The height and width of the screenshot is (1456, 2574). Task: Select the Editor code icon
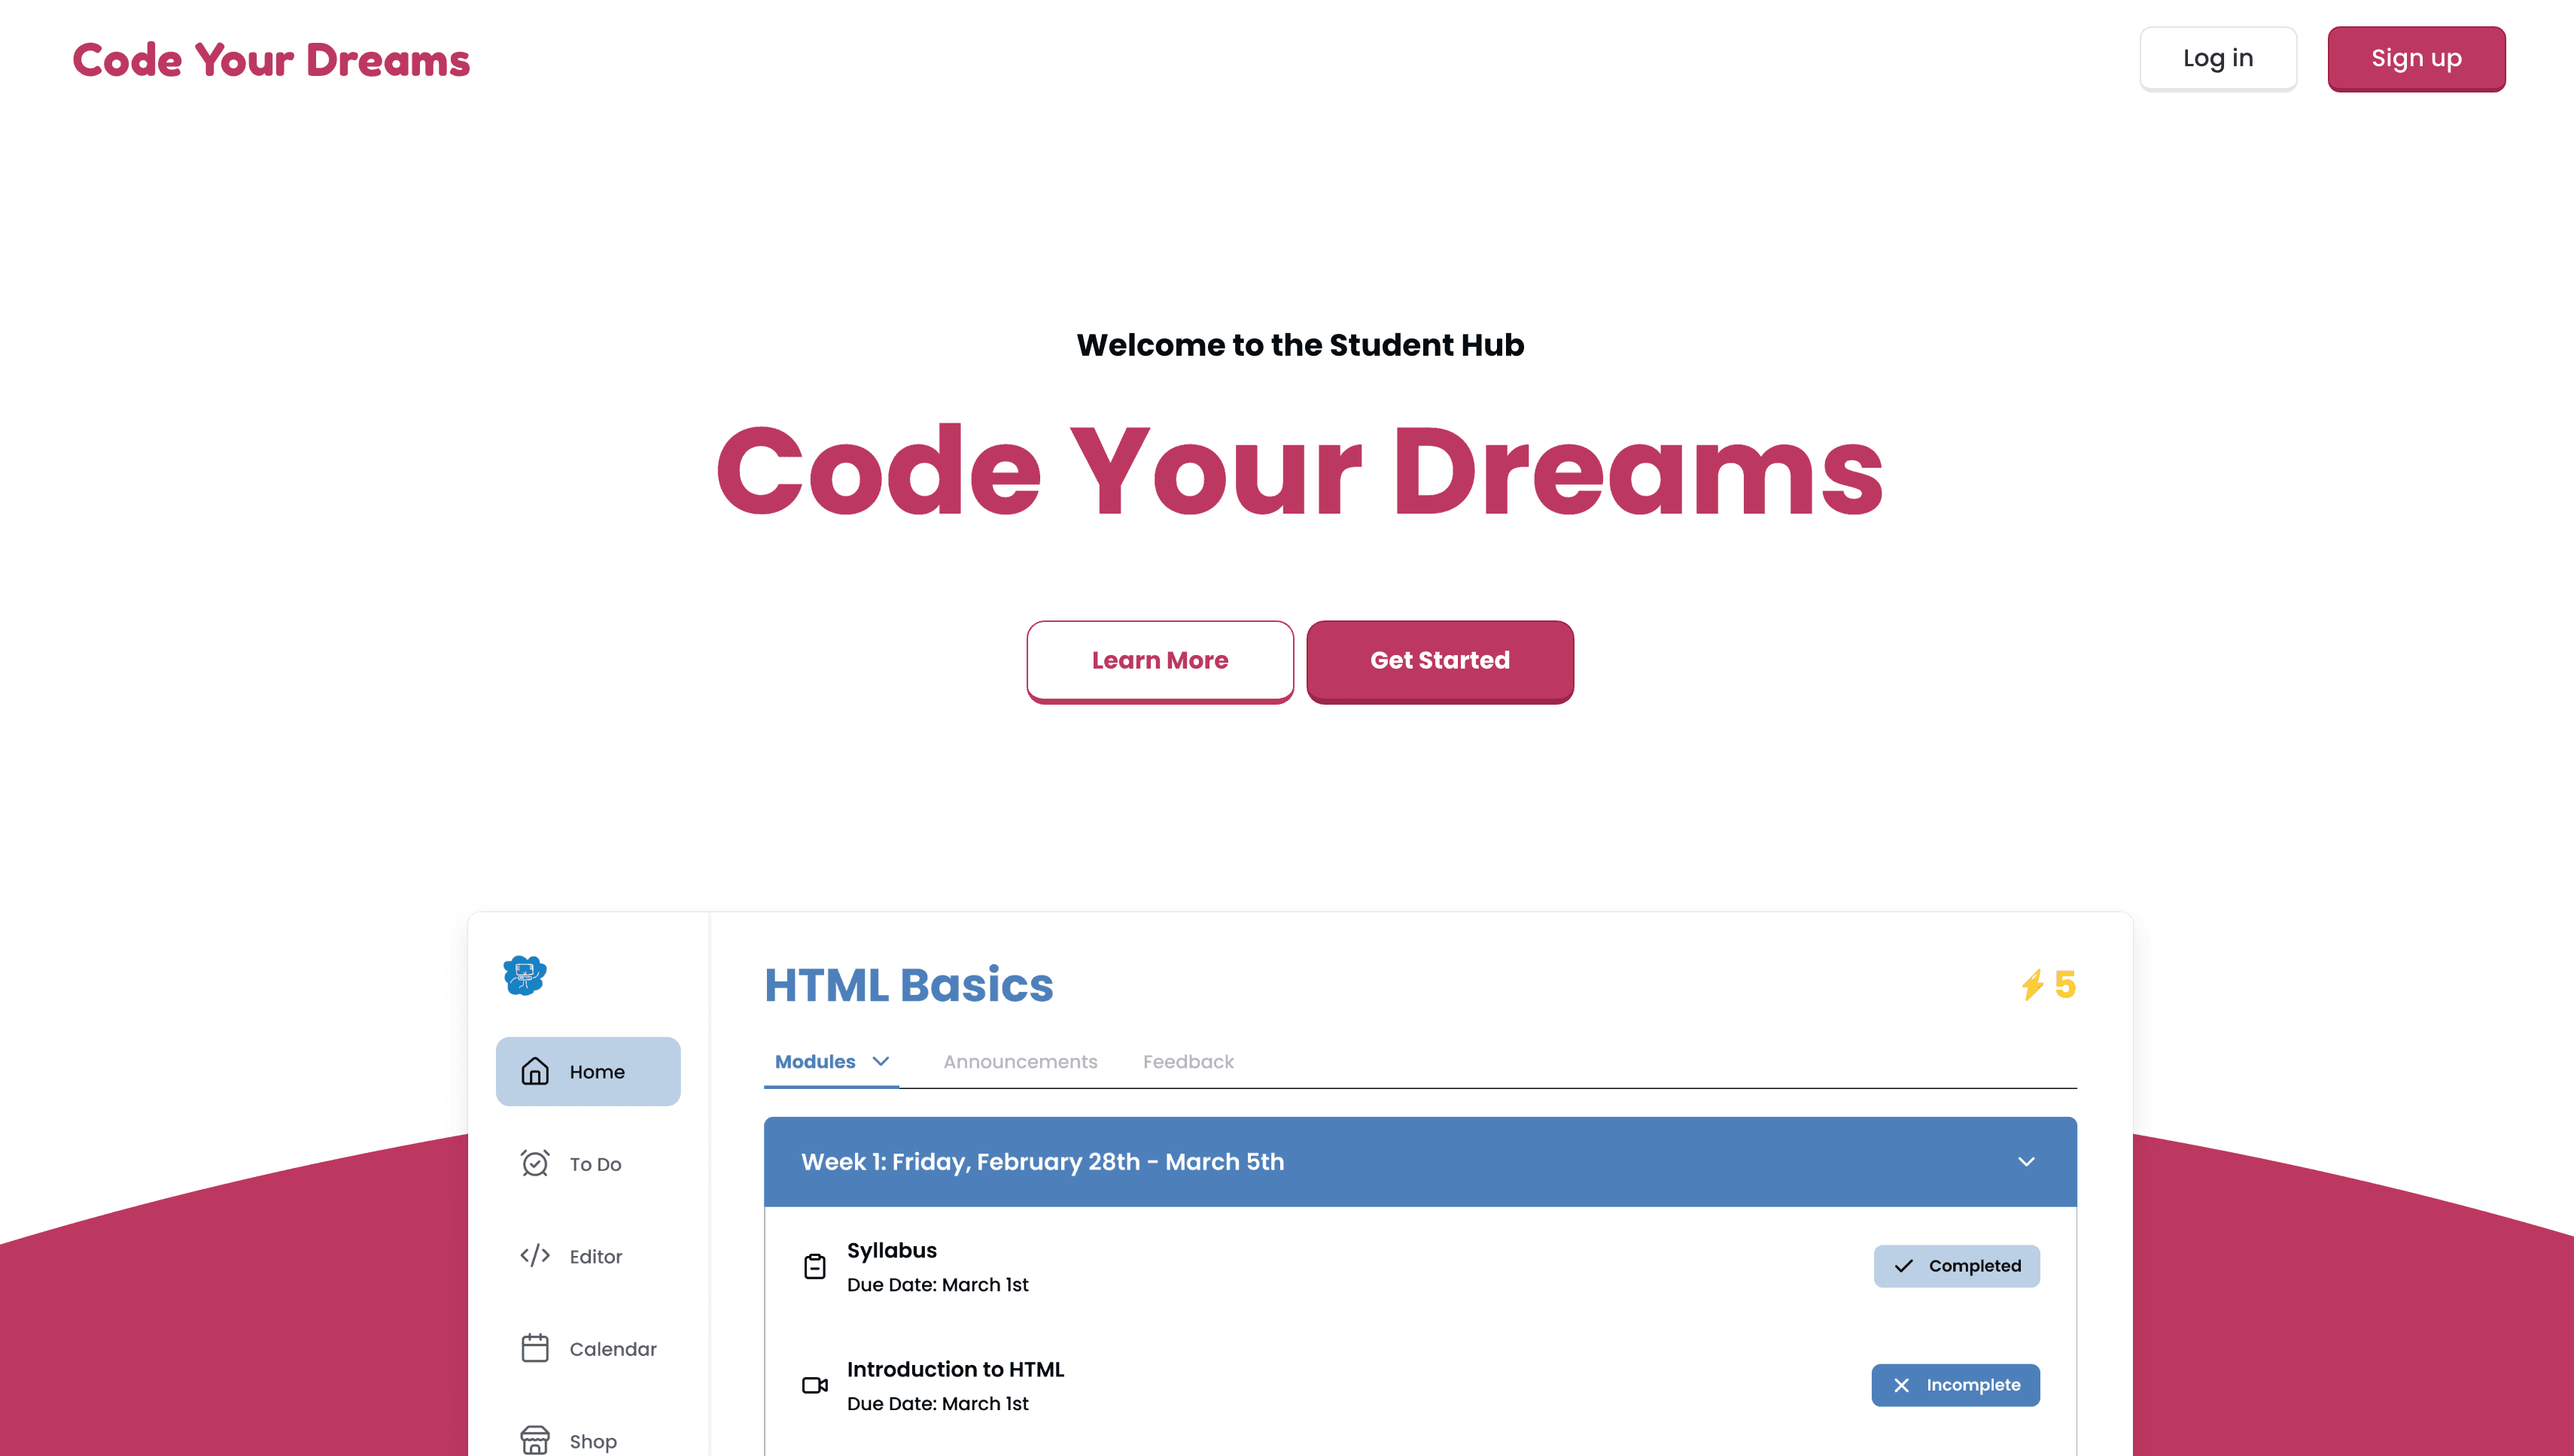(534, 1256)
